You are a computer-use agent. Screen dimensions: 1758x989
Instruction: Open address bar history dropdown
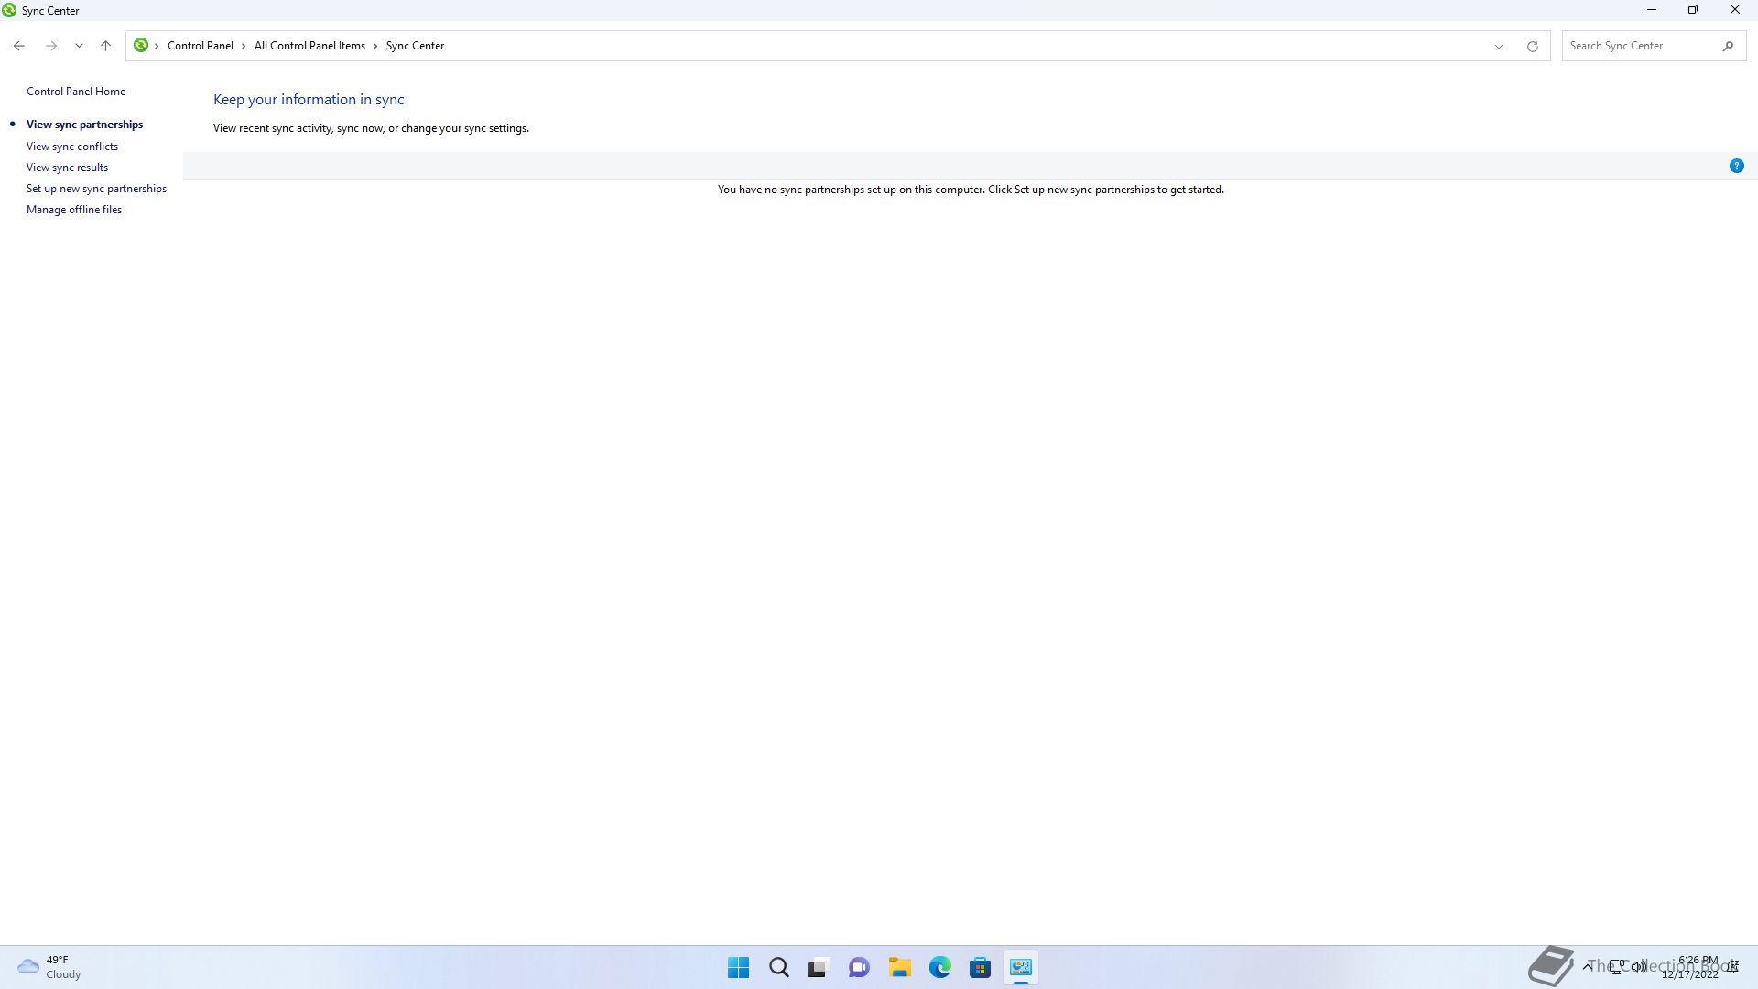[x=1499, y=46]
